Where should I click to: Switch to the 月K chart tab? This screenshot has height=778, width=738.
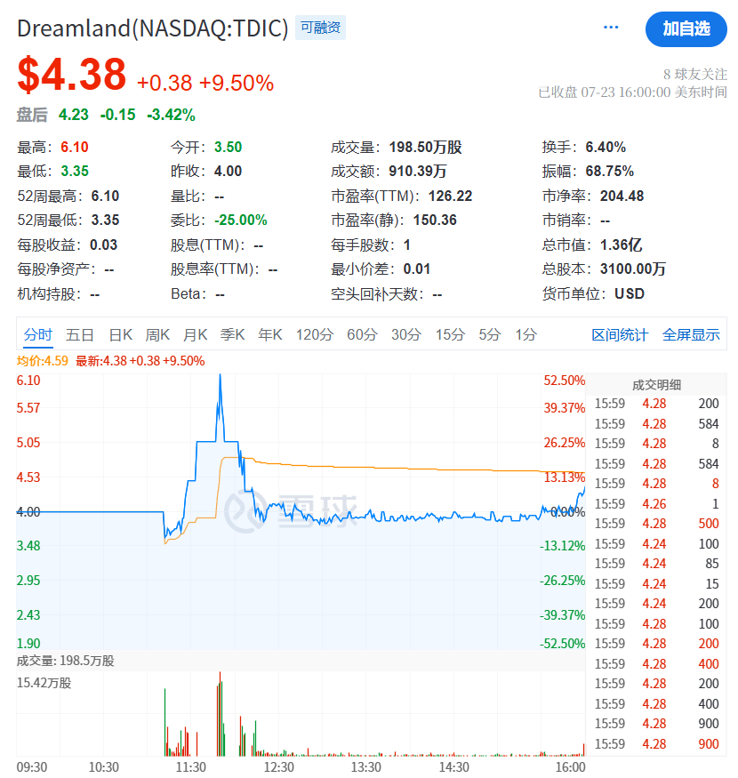(195, 334)
